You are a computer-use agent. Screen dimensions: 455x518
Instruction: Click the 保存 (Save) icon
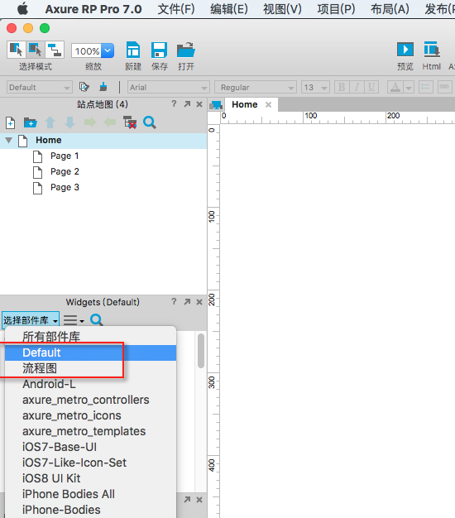point(159,50)
